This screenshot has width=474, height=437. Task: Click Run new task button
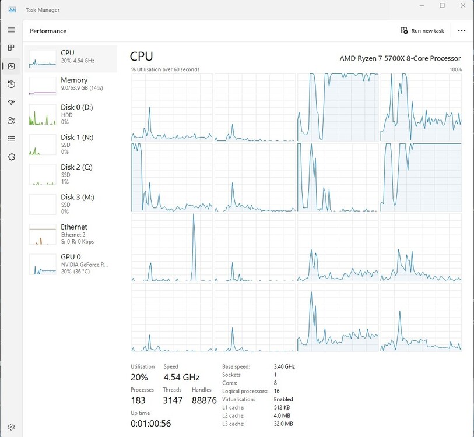(422, 30)
